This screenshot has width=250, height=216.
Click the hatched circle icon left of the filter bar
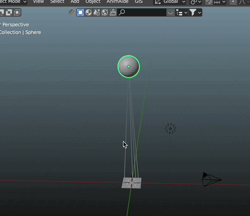click(x=72, y=12)
